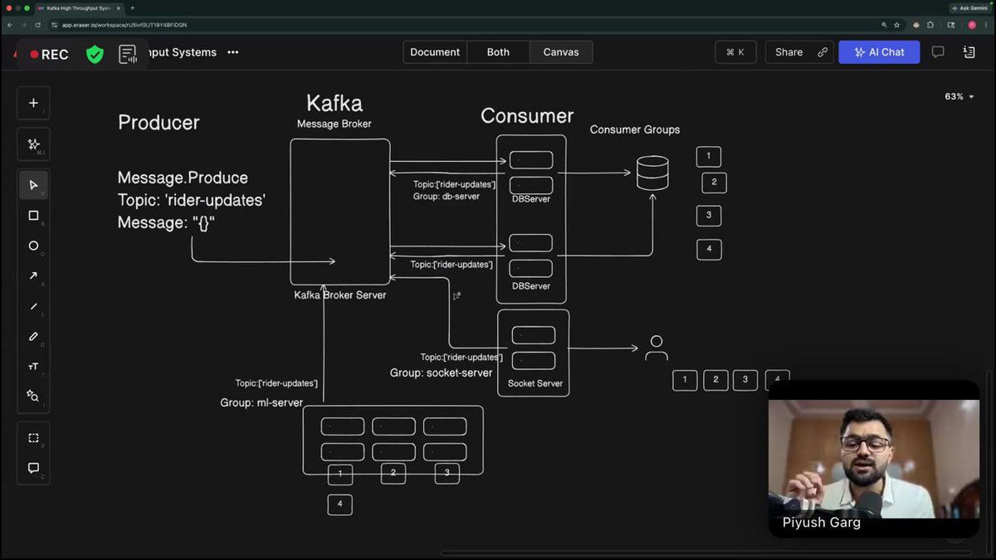Screen dimensions: 996x560
Task: Click the user person icon on canvas
Action: pyautogui.click(x=657, y=348)
